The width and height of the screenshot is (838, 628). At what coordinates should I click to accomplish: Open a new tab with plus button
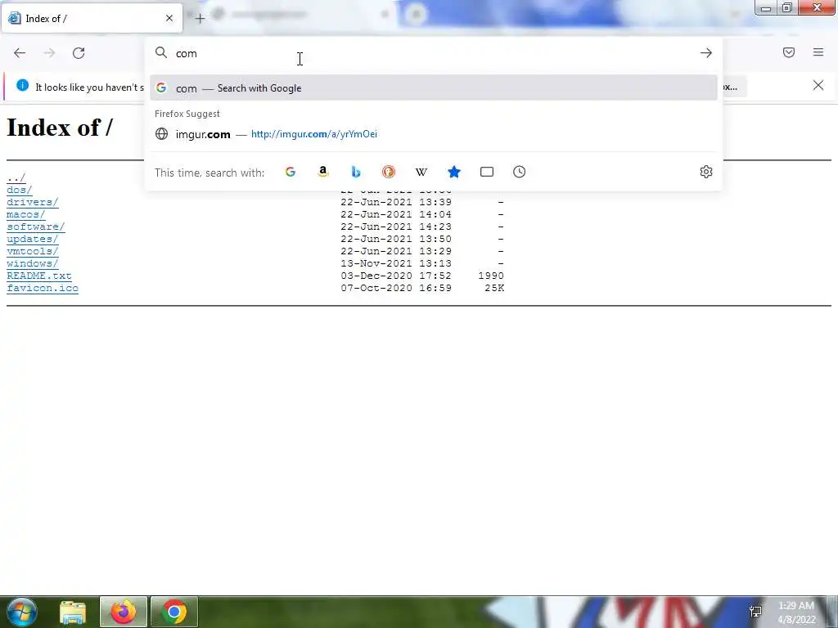tap(200, 19)
